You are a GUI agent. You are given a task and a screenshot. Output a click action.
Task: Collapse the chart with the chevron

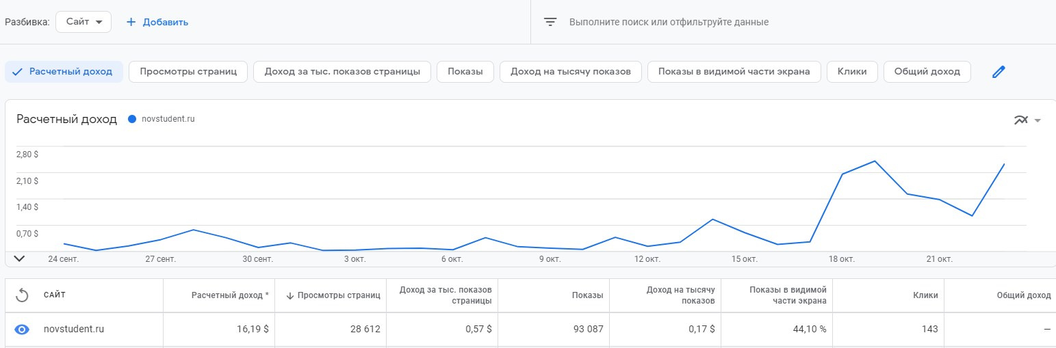pyautogui.click(x=19, y=258)
